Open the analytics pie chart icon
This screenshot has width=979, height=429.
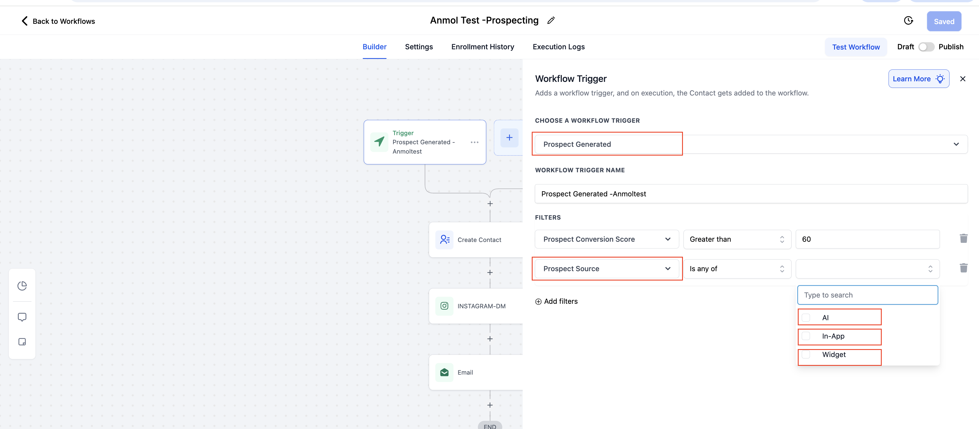coord(22,286)
